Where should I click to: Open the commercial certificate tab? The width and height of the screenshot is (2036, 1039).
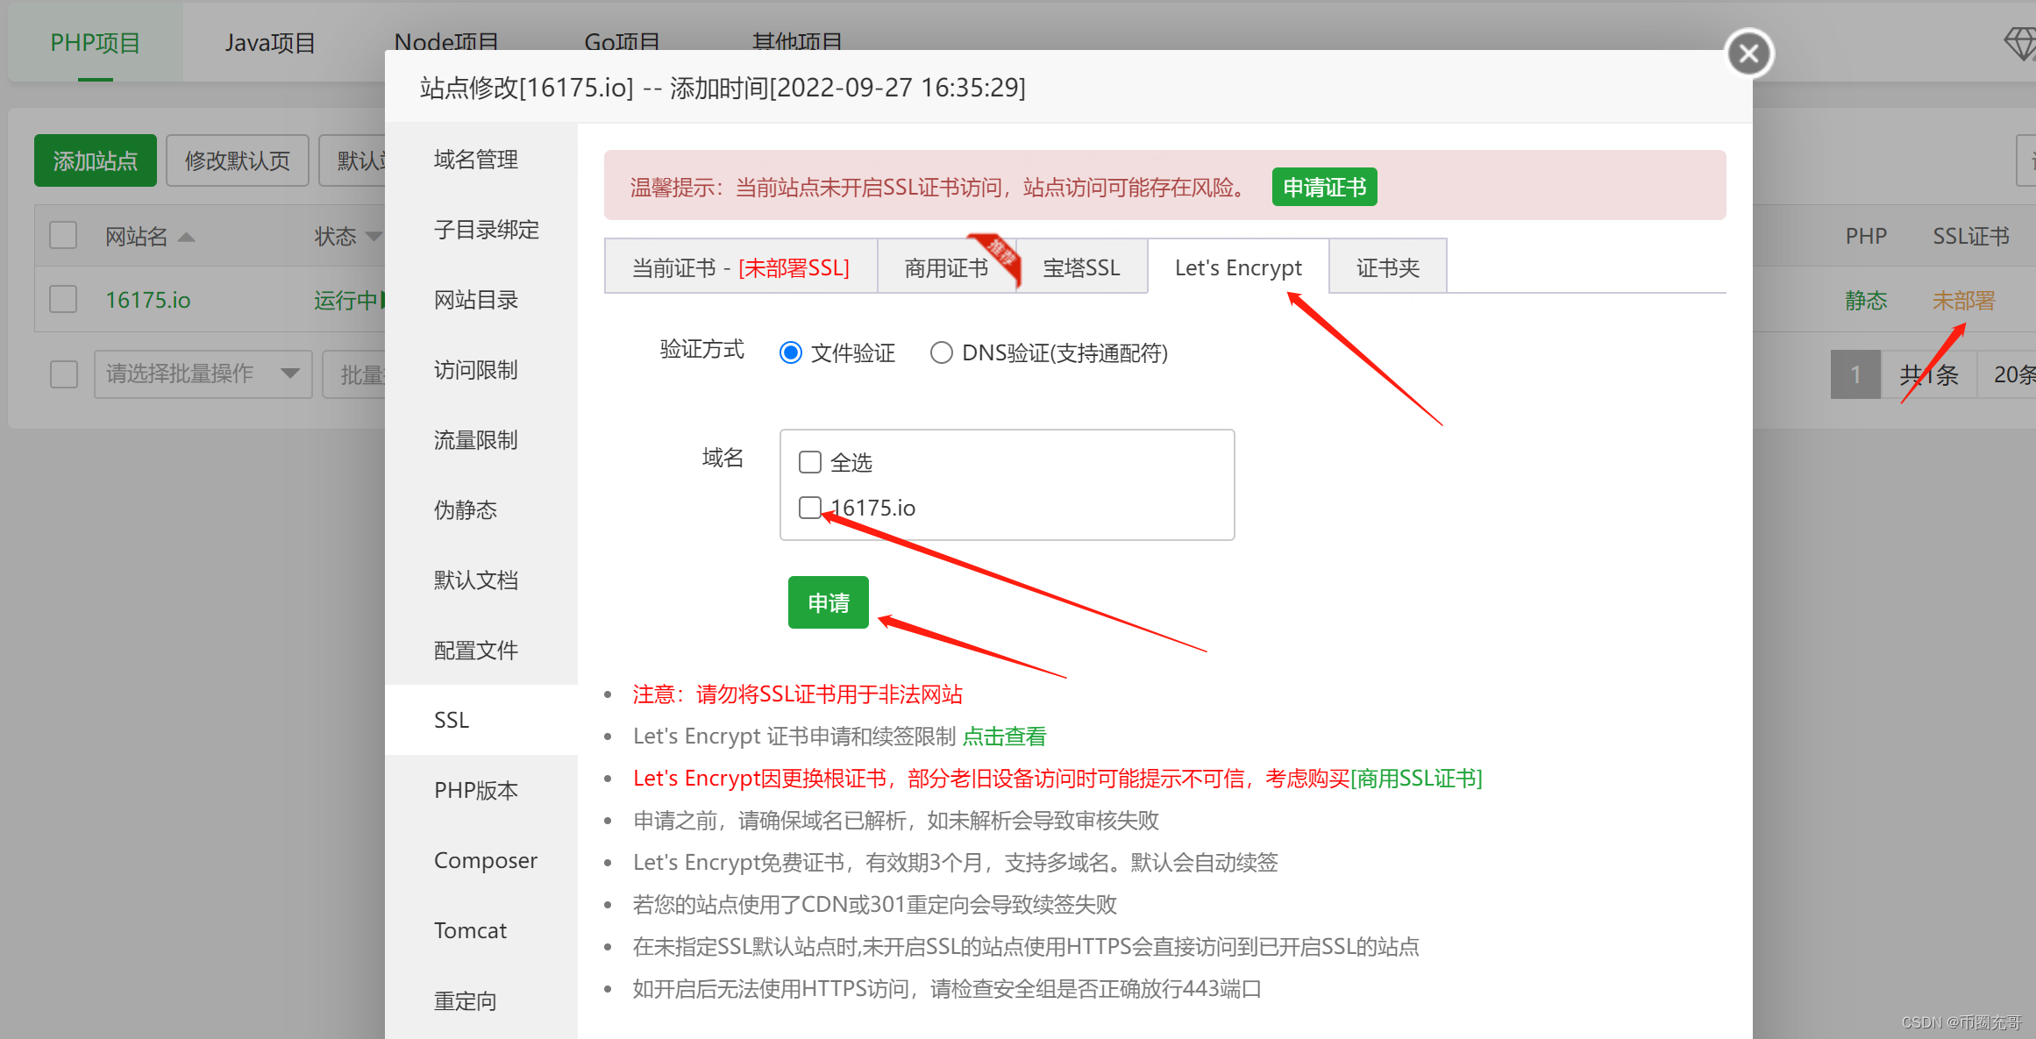(x=946, y=267)
